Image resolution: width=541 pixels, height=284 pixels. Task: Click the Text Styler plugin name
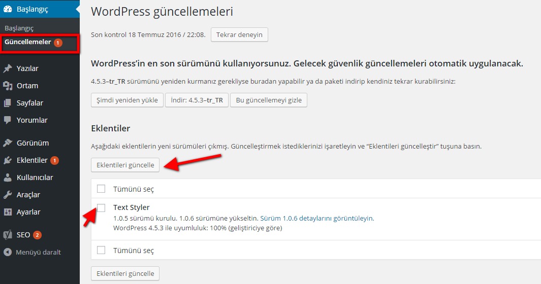(x=131, y=207)
